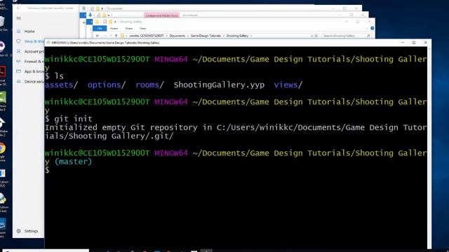The image size is (449, 252).
Task: Select the Compressed Folder Tools tab
Action: [161, 15]
